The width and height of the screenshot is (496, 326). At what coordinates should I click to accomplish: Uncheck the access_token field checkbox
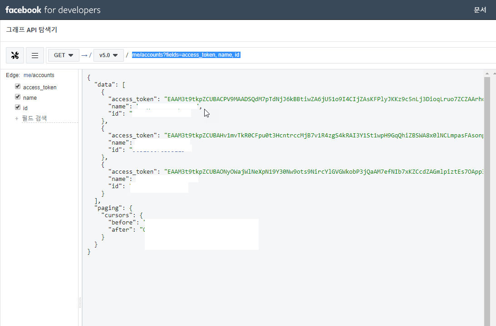(18, 86)
